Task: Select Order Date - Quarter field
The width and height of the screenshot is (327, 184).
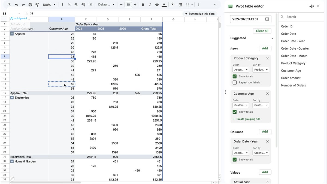Action: tap(295, 49)
